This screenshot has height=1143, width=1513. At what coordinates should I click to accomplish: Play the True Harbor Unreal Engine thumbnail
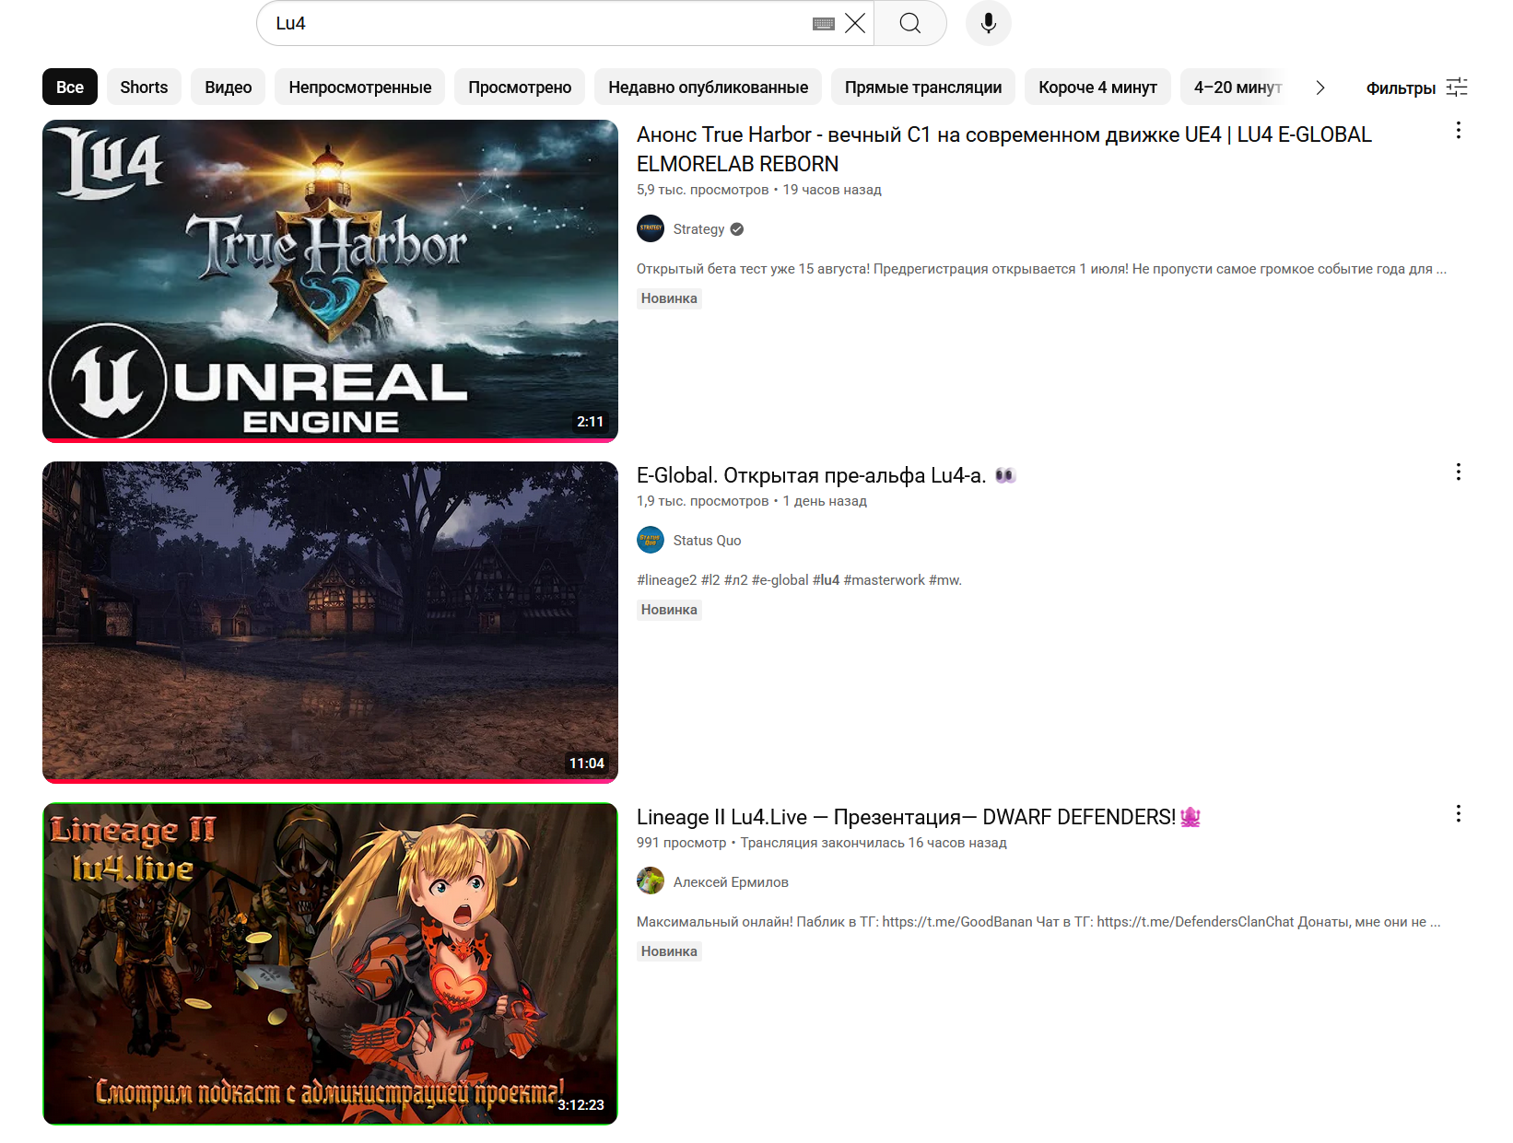330,281
